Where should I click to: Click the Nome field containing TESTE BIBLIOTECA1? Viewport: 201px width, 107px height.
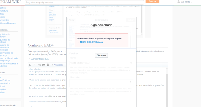(x=101, y=63)
